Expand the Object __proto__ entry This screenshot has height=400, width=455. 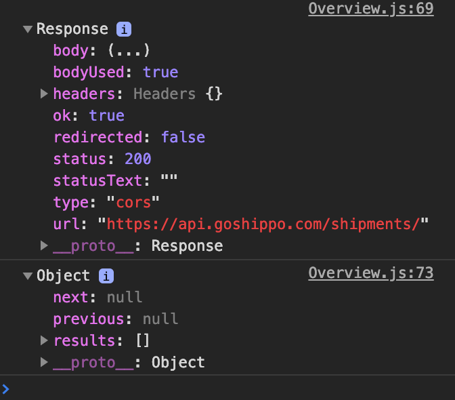(x=44, y=362)
